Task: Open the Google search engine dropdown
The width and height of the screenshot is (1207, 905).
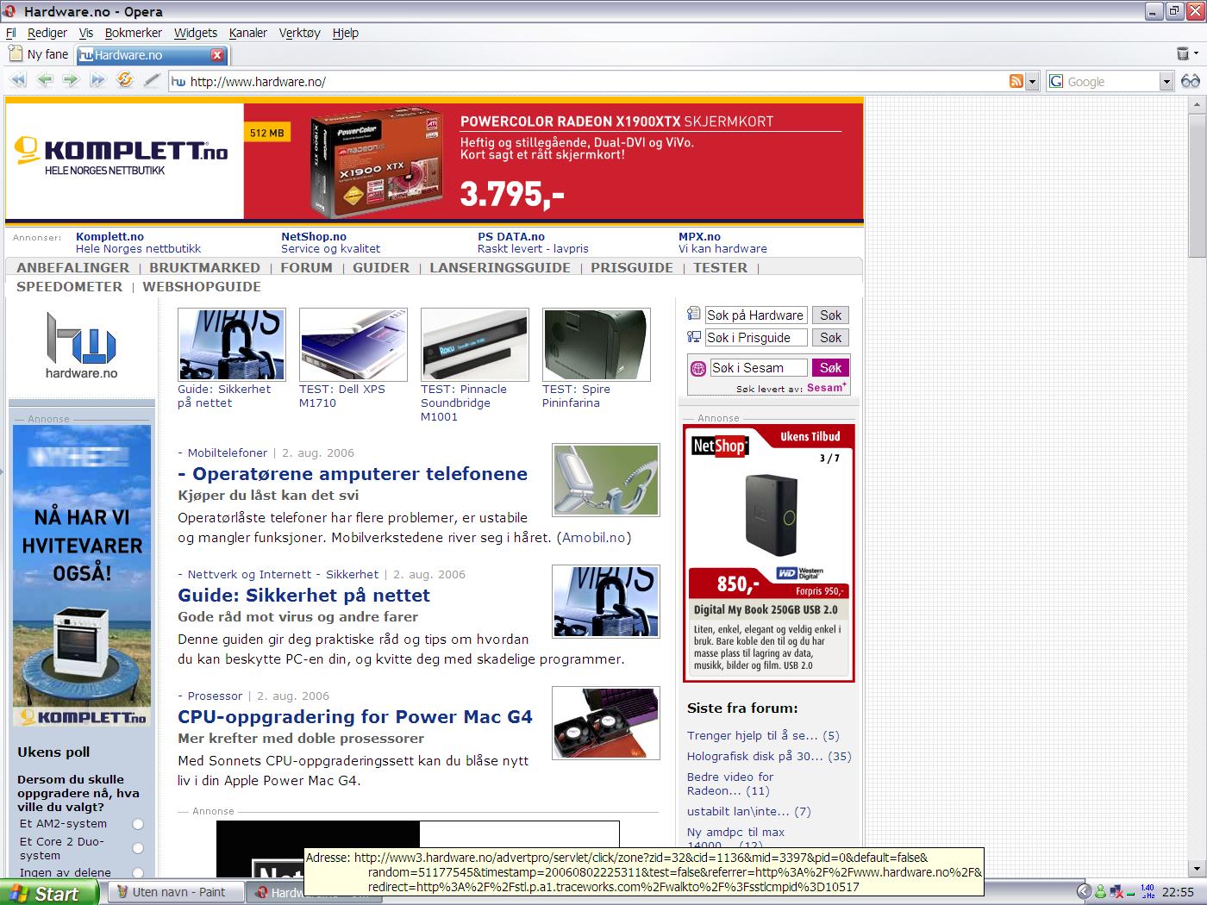Action: [1166, 82]
